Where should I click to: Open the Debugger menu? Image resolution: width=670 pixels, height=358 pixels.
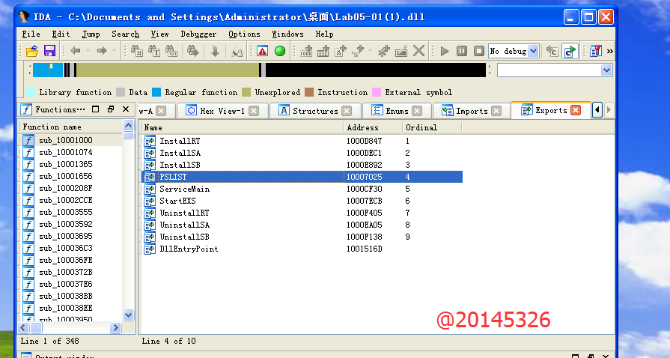tap(198, 34)
